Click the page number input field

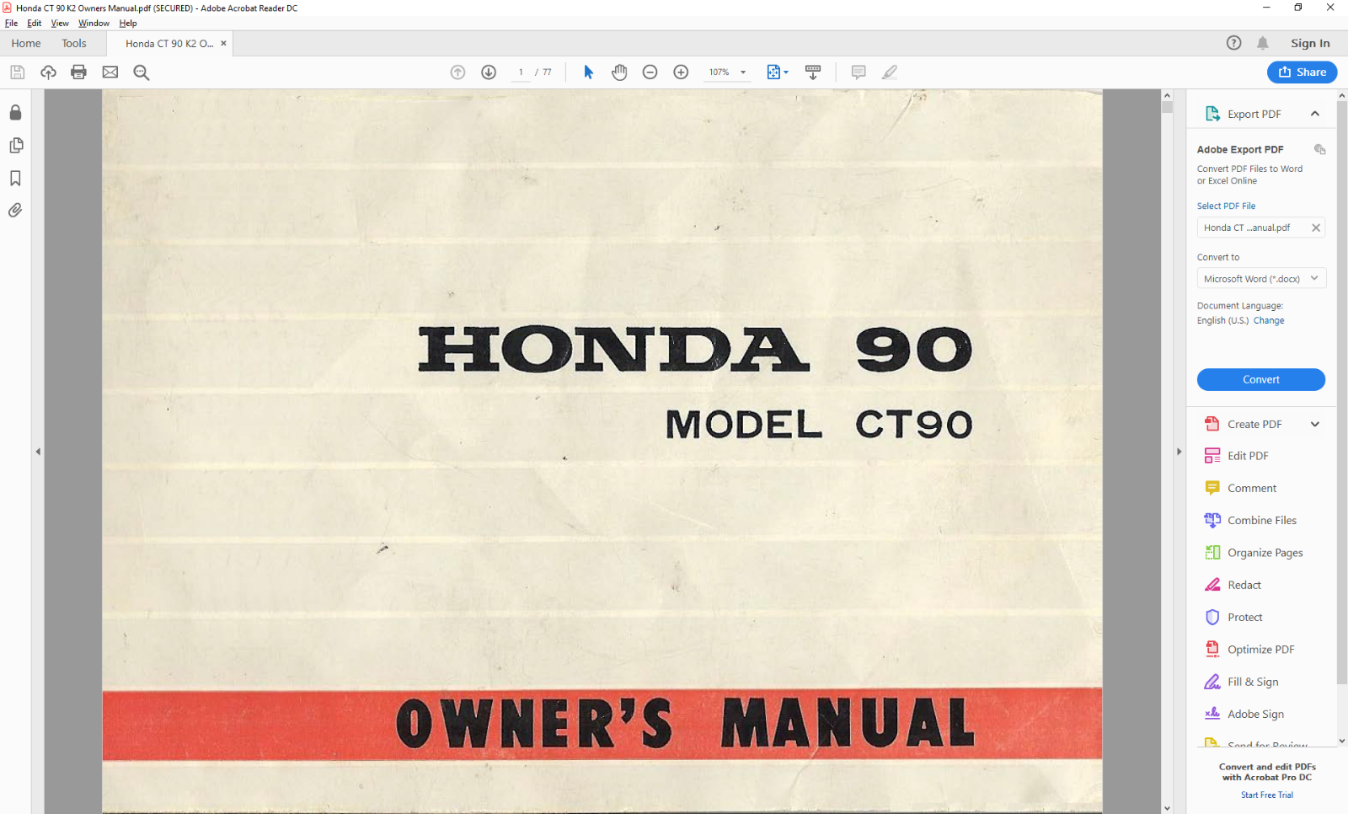pos(521,72)
